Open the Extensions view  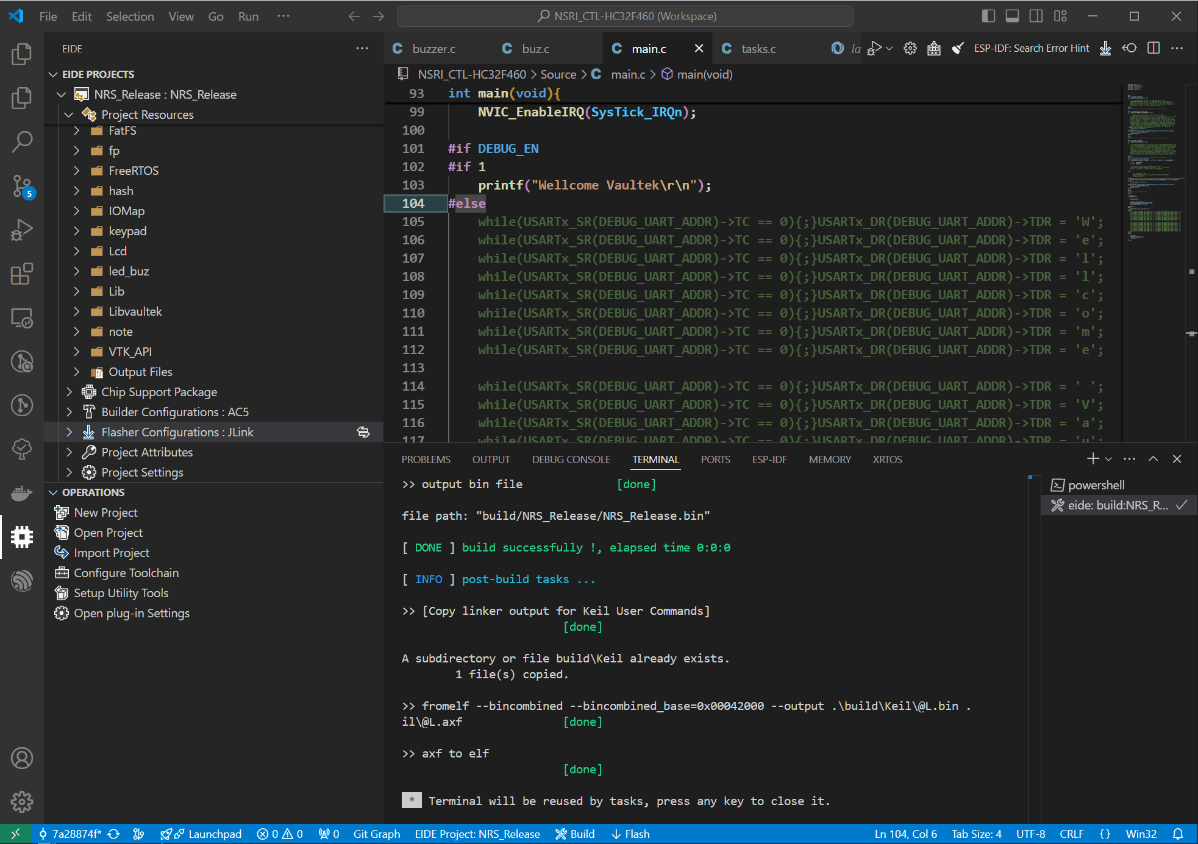coord(22,274)
